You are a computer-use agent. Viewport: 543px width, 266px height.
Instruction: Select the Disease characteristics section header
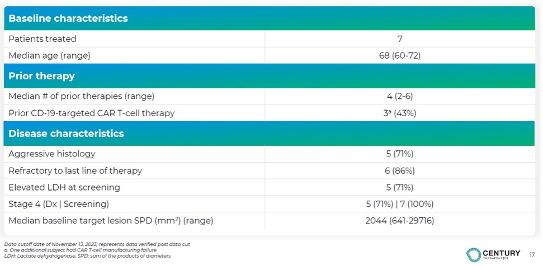(x=66, y=134)
